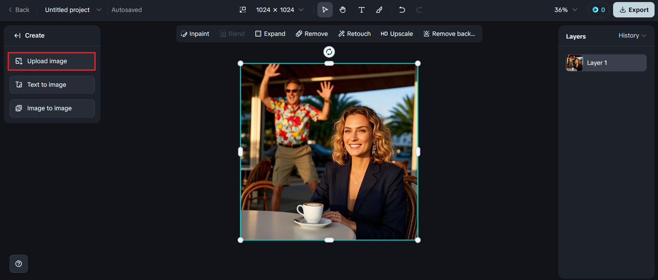Open the Untitled project name dropdown
Image resolution: width=658 pixels, height=280 pixels.
(x=73, y=10)
